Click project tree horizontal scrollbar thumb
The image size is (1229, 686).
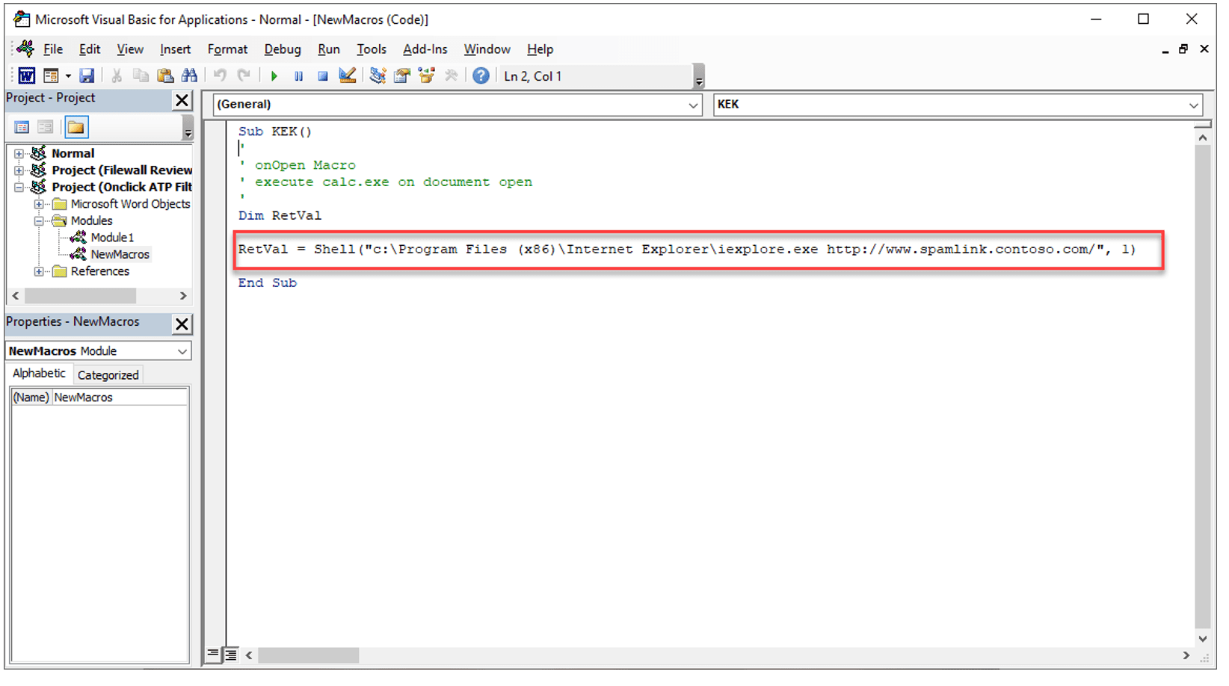[81, 296]
